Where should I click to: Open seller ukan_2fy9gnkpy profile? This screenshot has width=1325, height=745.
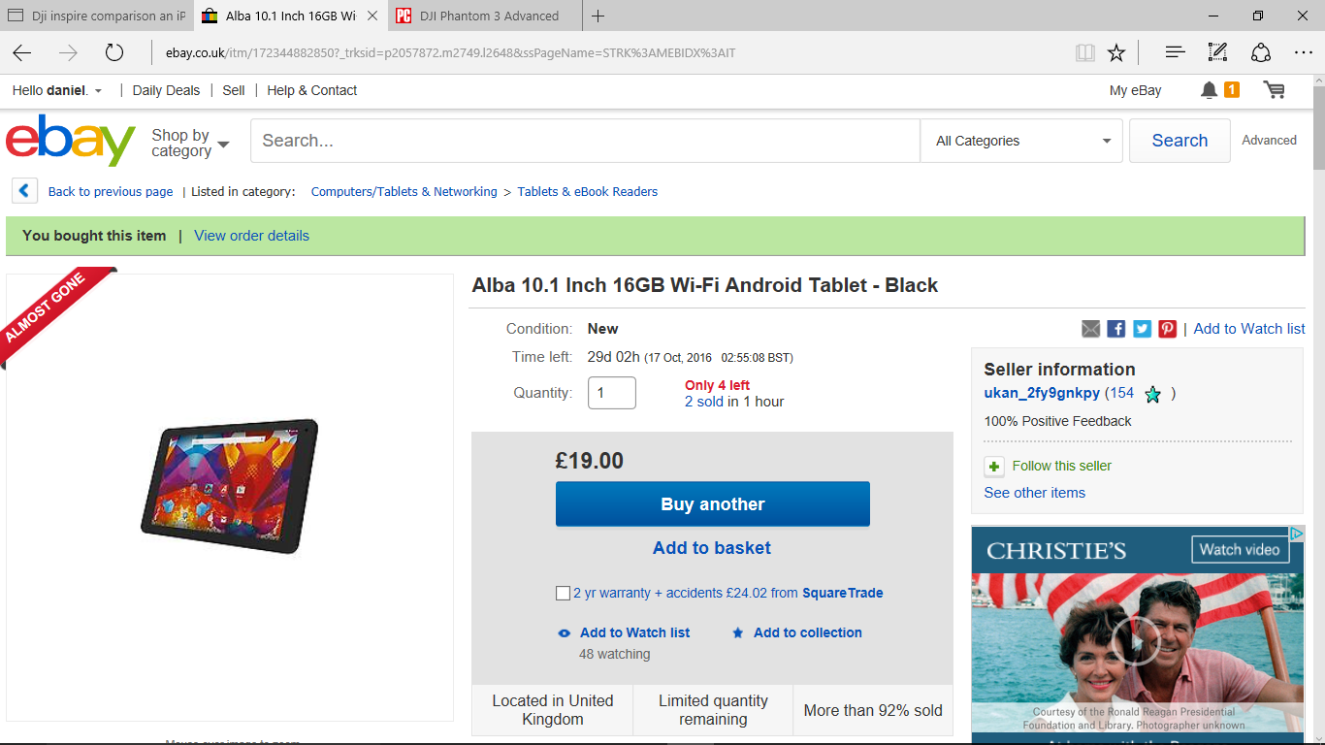click(1042, 394)
